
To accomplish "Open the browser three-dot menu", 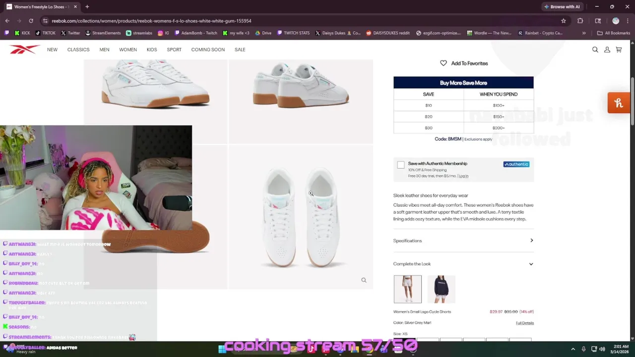I will [627, 21].
